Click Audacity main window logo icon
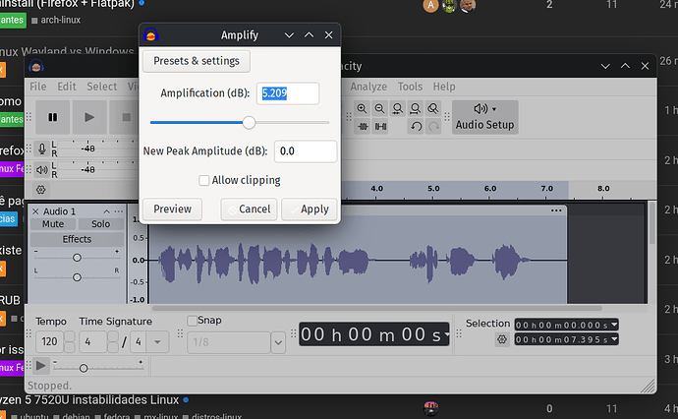Screen dimensions: 678x419 click(x=36, y=66)
